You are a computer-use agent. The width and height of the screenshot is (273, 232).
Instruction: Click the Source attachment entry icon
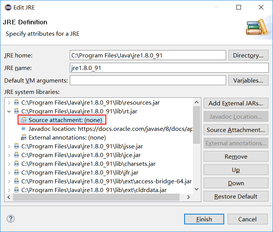(24, 120)
